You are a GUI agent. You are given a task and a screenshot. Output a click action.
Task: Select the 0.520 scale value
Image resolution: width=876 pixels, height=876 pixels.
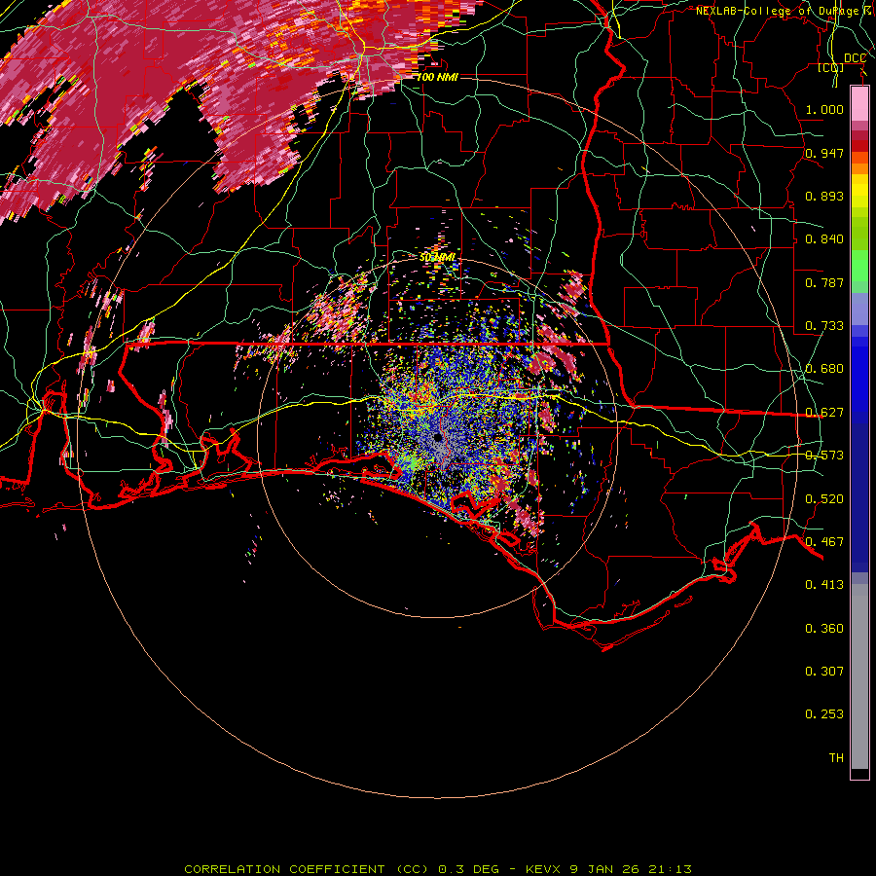click(x=824, y=499)
